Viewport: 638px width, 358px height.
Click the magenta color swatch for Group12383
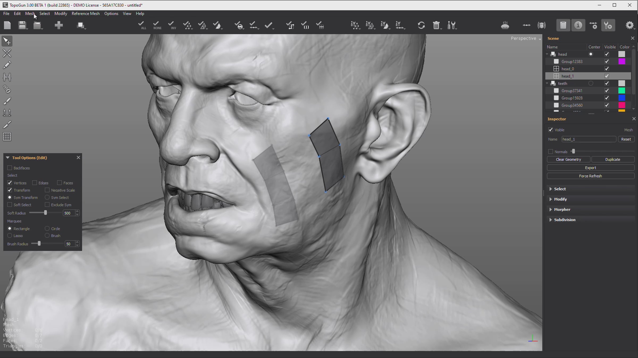pos(622,62)
